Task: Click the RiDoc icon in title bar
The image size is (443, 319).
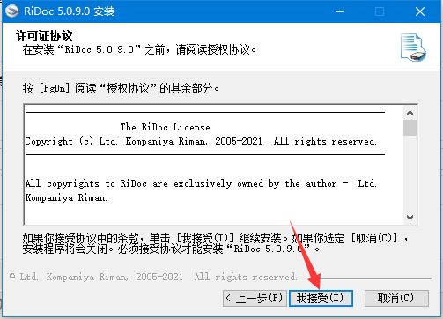Action: tap(12, 11)
